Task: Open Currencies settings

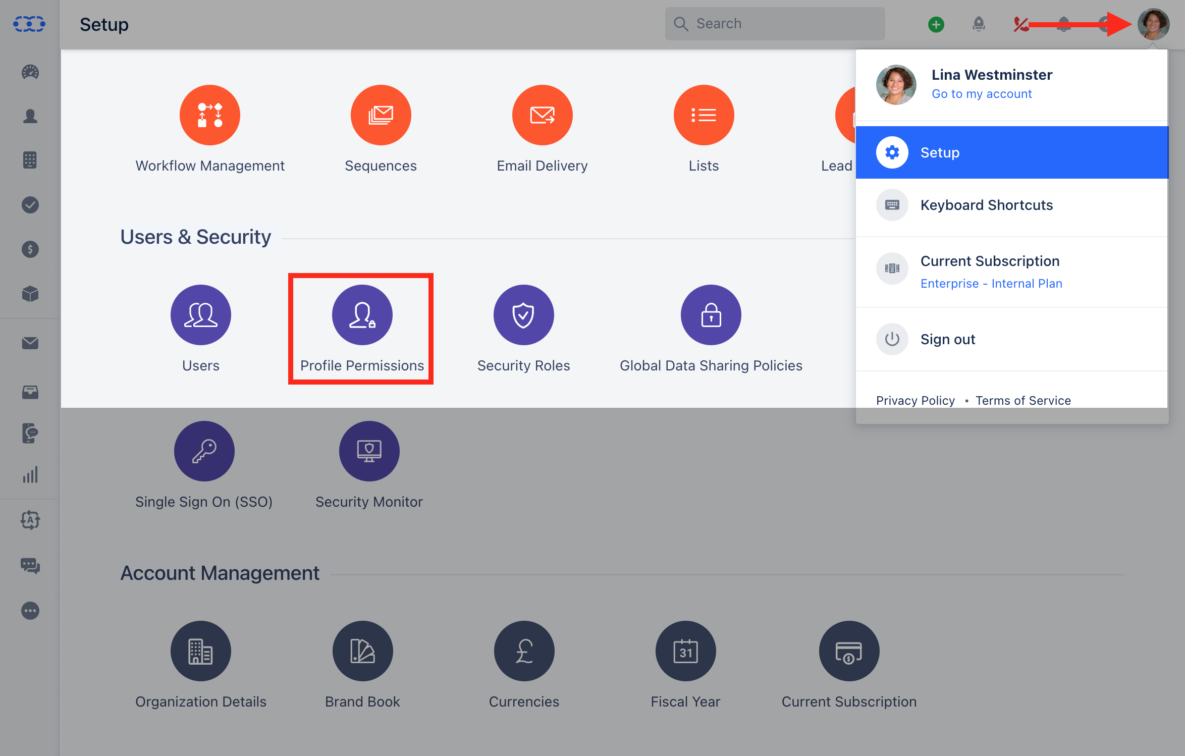Action: (524, 651)
